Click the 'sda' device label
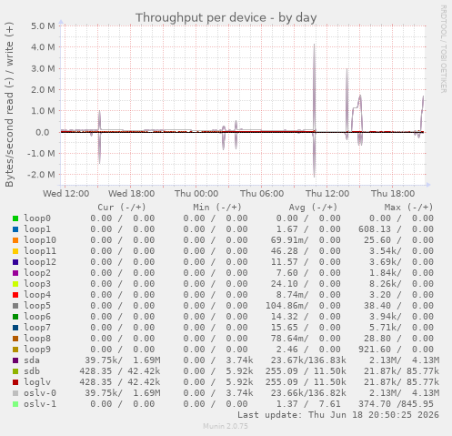Image resolution: width=452 pixels, height=436 pixels. tap(32, 360)
